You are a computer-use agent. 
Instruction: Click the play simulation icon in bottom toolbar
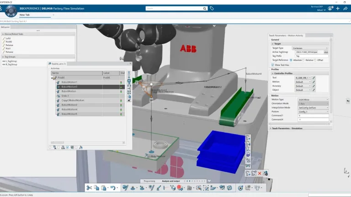point(240,188)
